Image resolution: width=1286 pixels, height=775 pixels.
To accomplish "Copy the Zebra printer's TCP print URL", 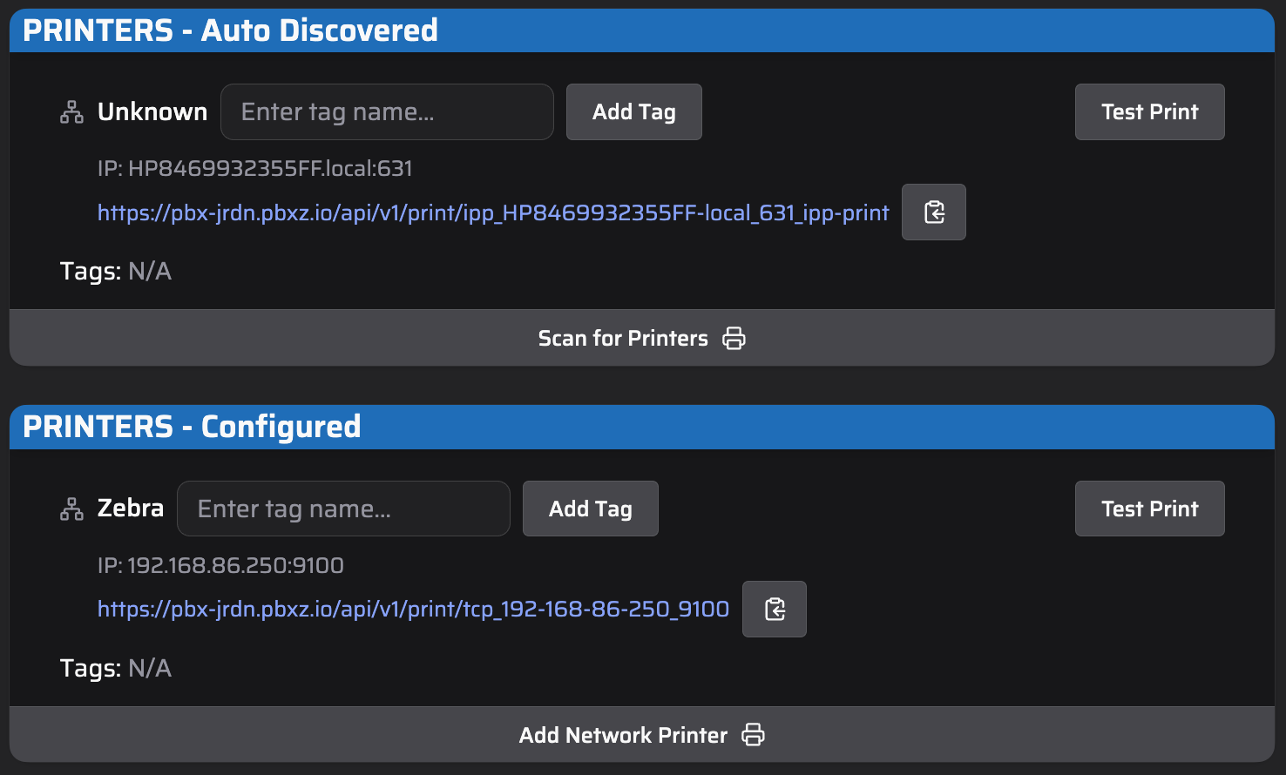I will (774, 609).
